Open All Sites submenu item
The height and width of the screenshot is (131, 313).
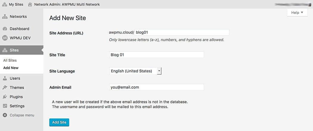point(10,60)
